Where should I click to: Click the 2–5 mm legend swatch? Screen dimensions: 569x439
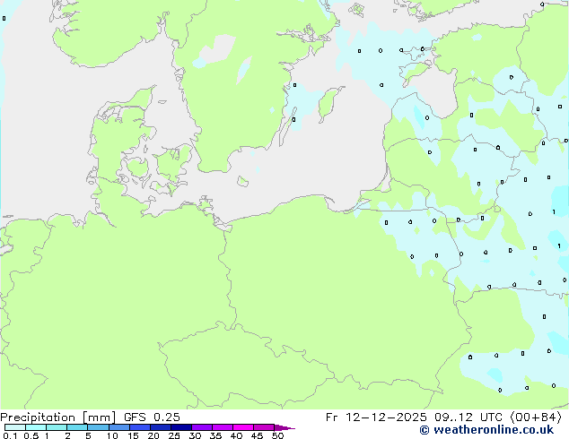pyautogui.click(x=77, y=427)
